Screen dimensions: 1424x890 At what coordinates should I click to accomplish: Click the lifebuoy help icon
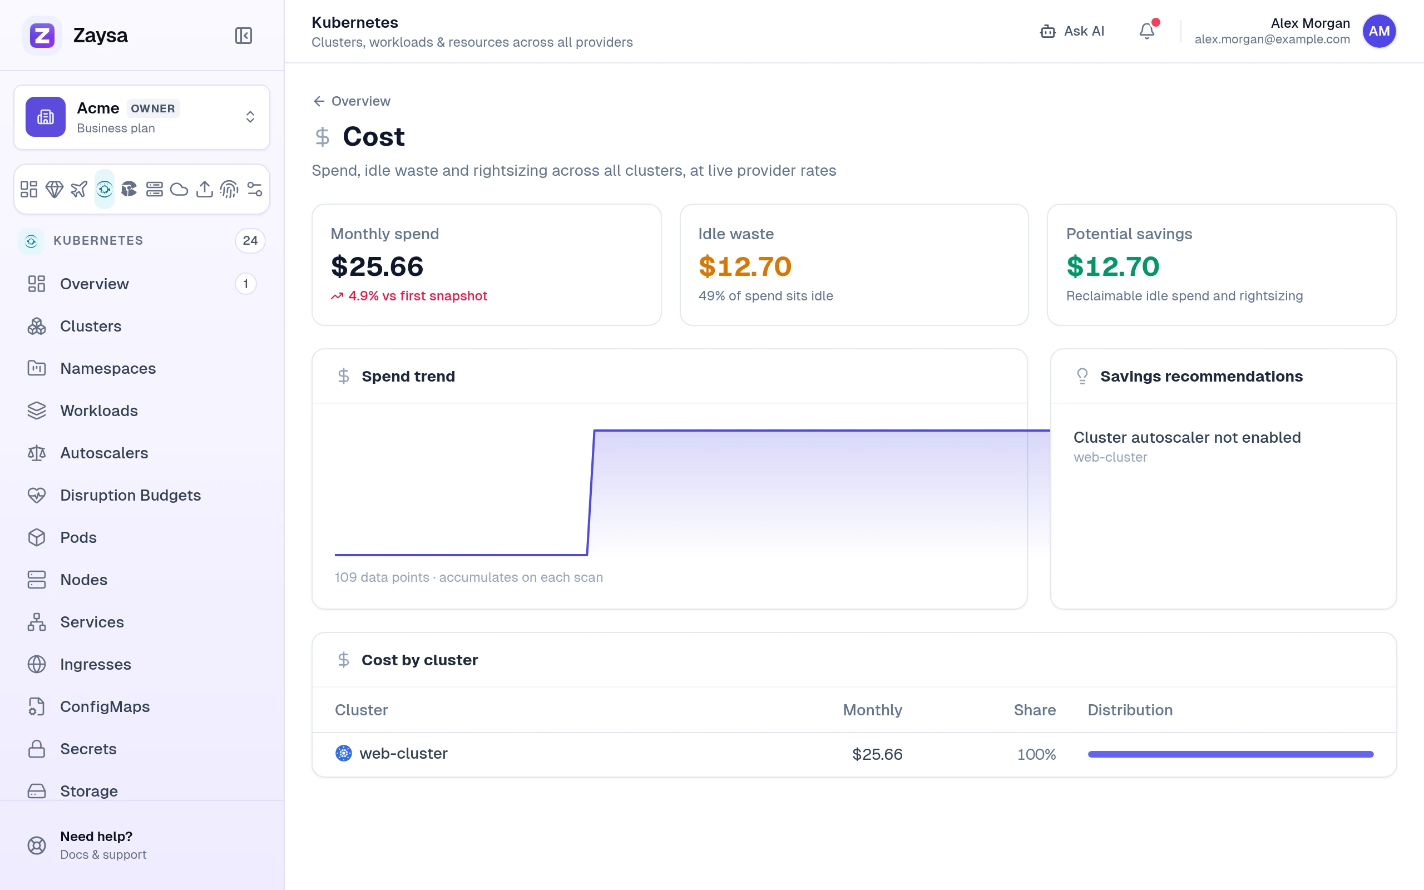point(37,845)
